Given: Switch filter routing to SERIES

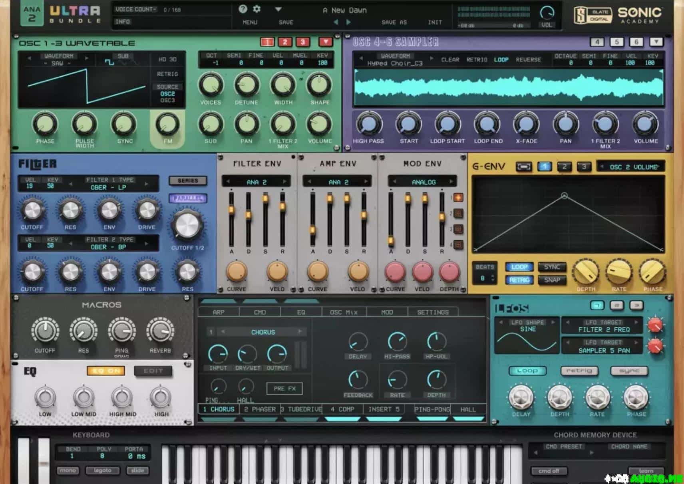Looking at the screenshot, I should [188, 181].
